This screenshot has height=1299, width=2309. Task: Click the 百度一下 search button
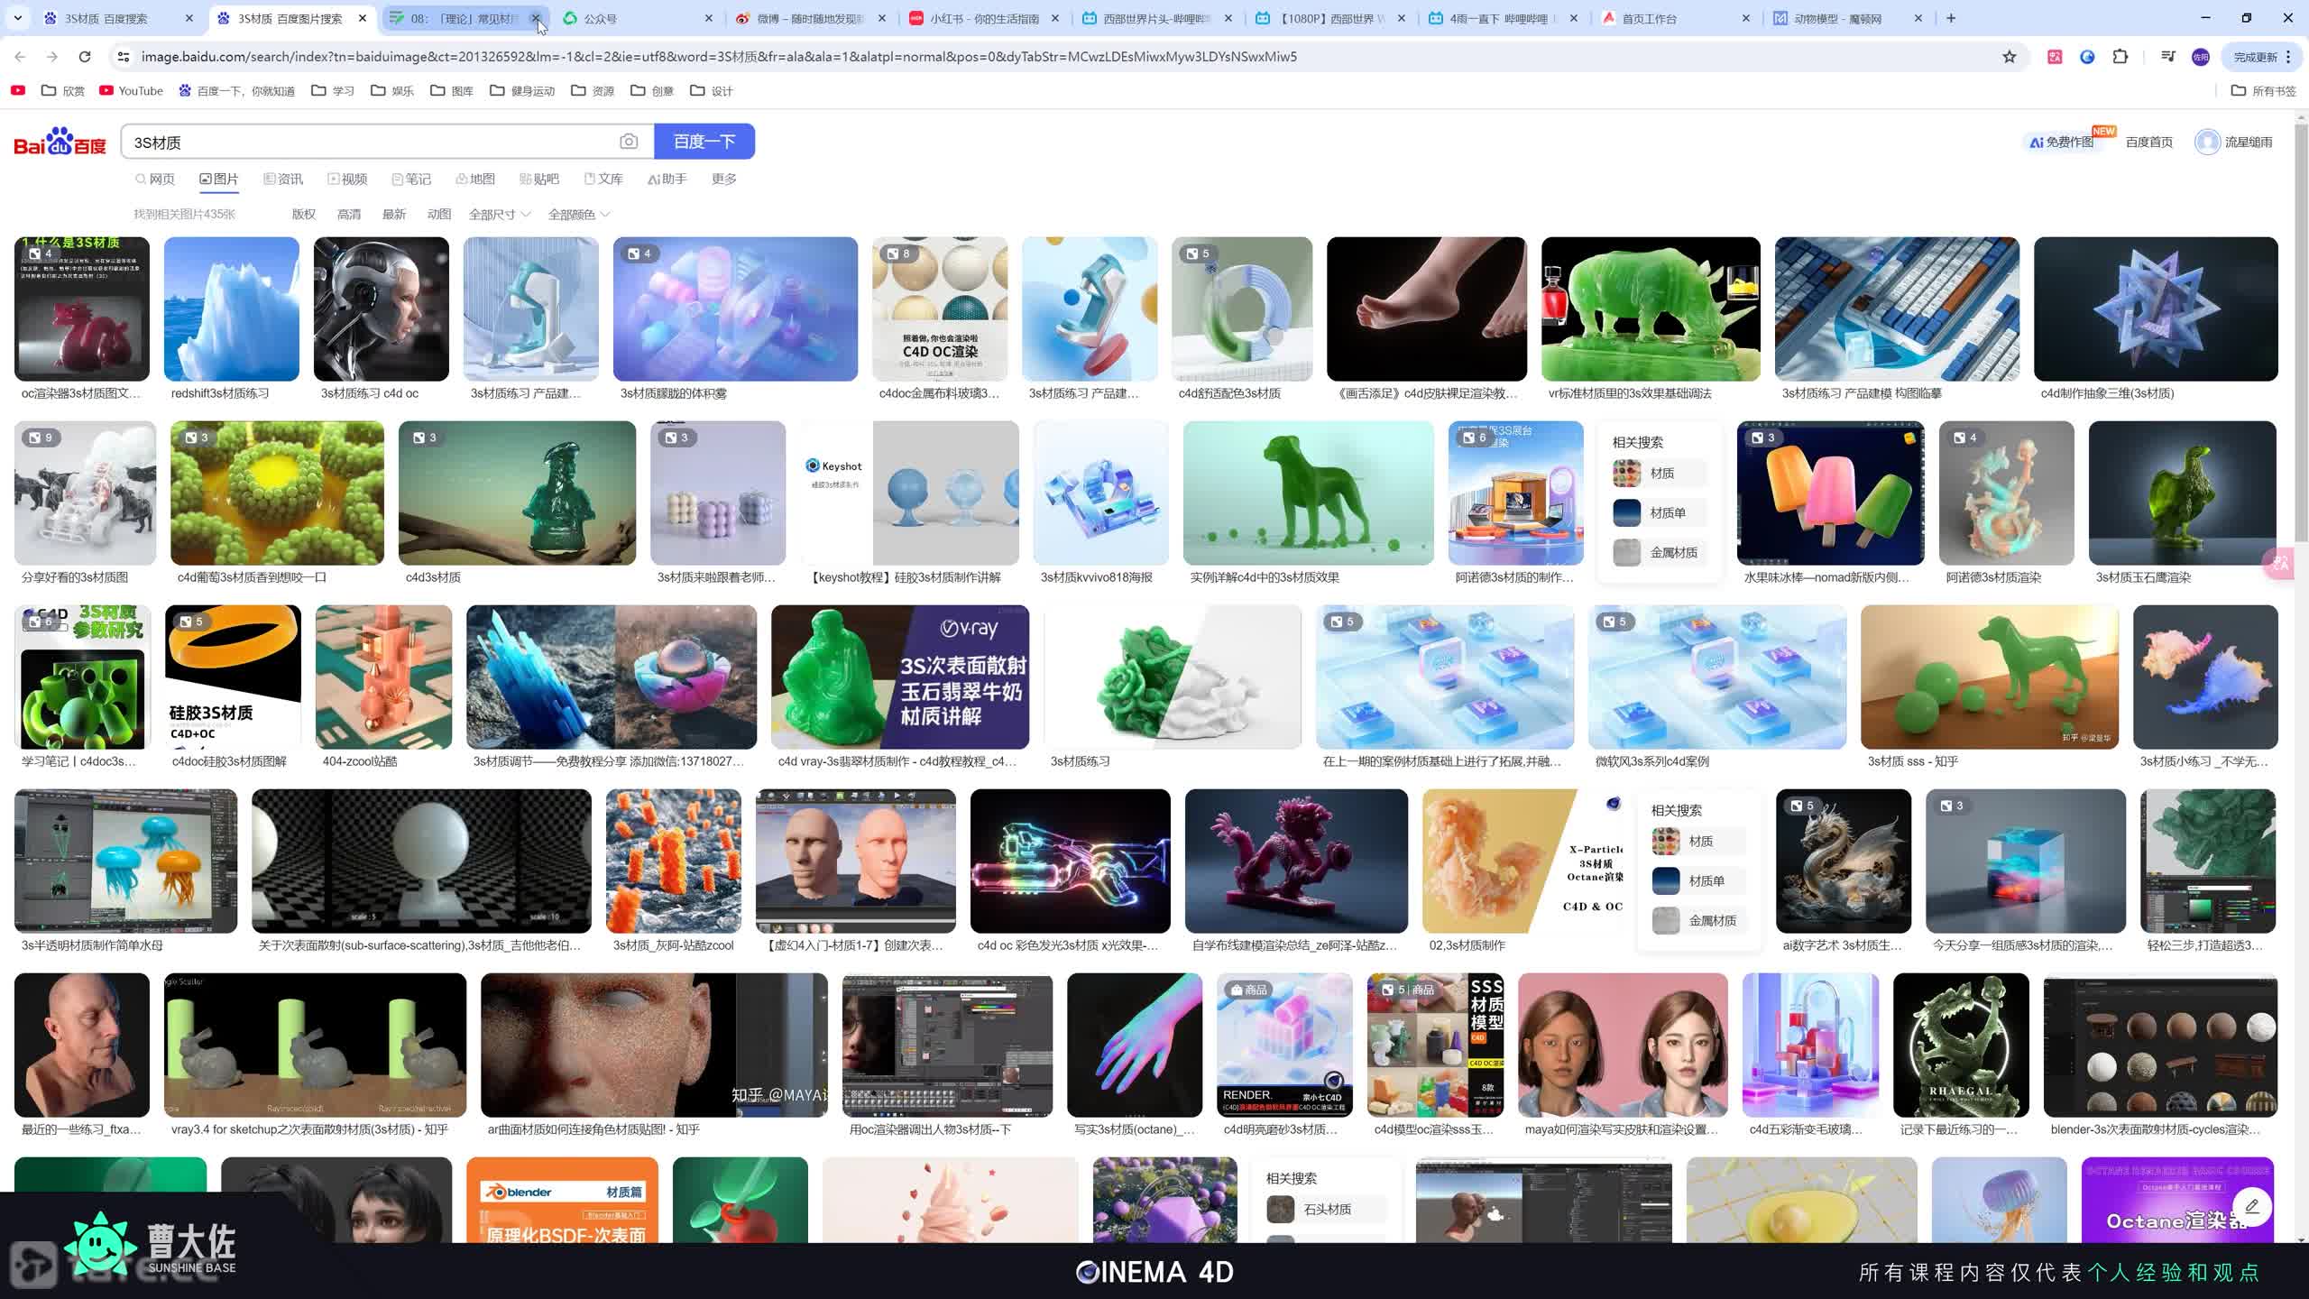tap(704, 142)
